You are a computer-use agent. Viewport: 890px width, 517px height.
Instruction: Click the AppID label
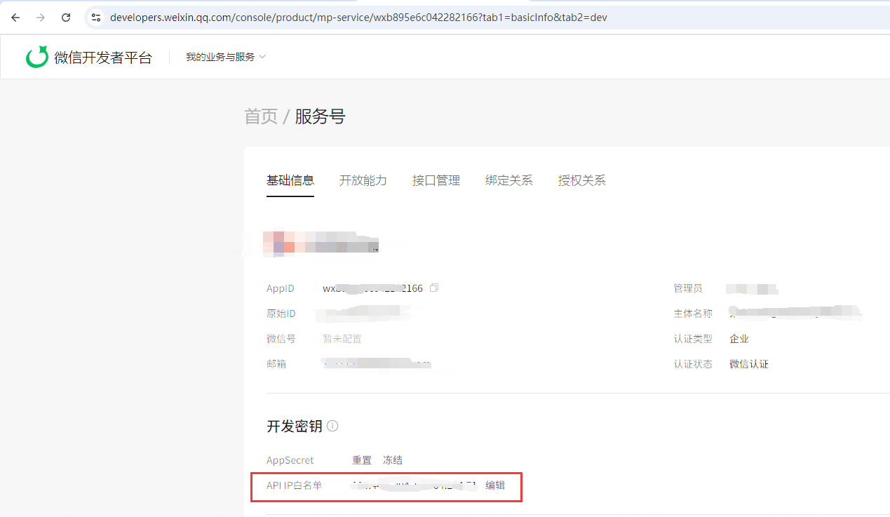[x=281, y=288]
